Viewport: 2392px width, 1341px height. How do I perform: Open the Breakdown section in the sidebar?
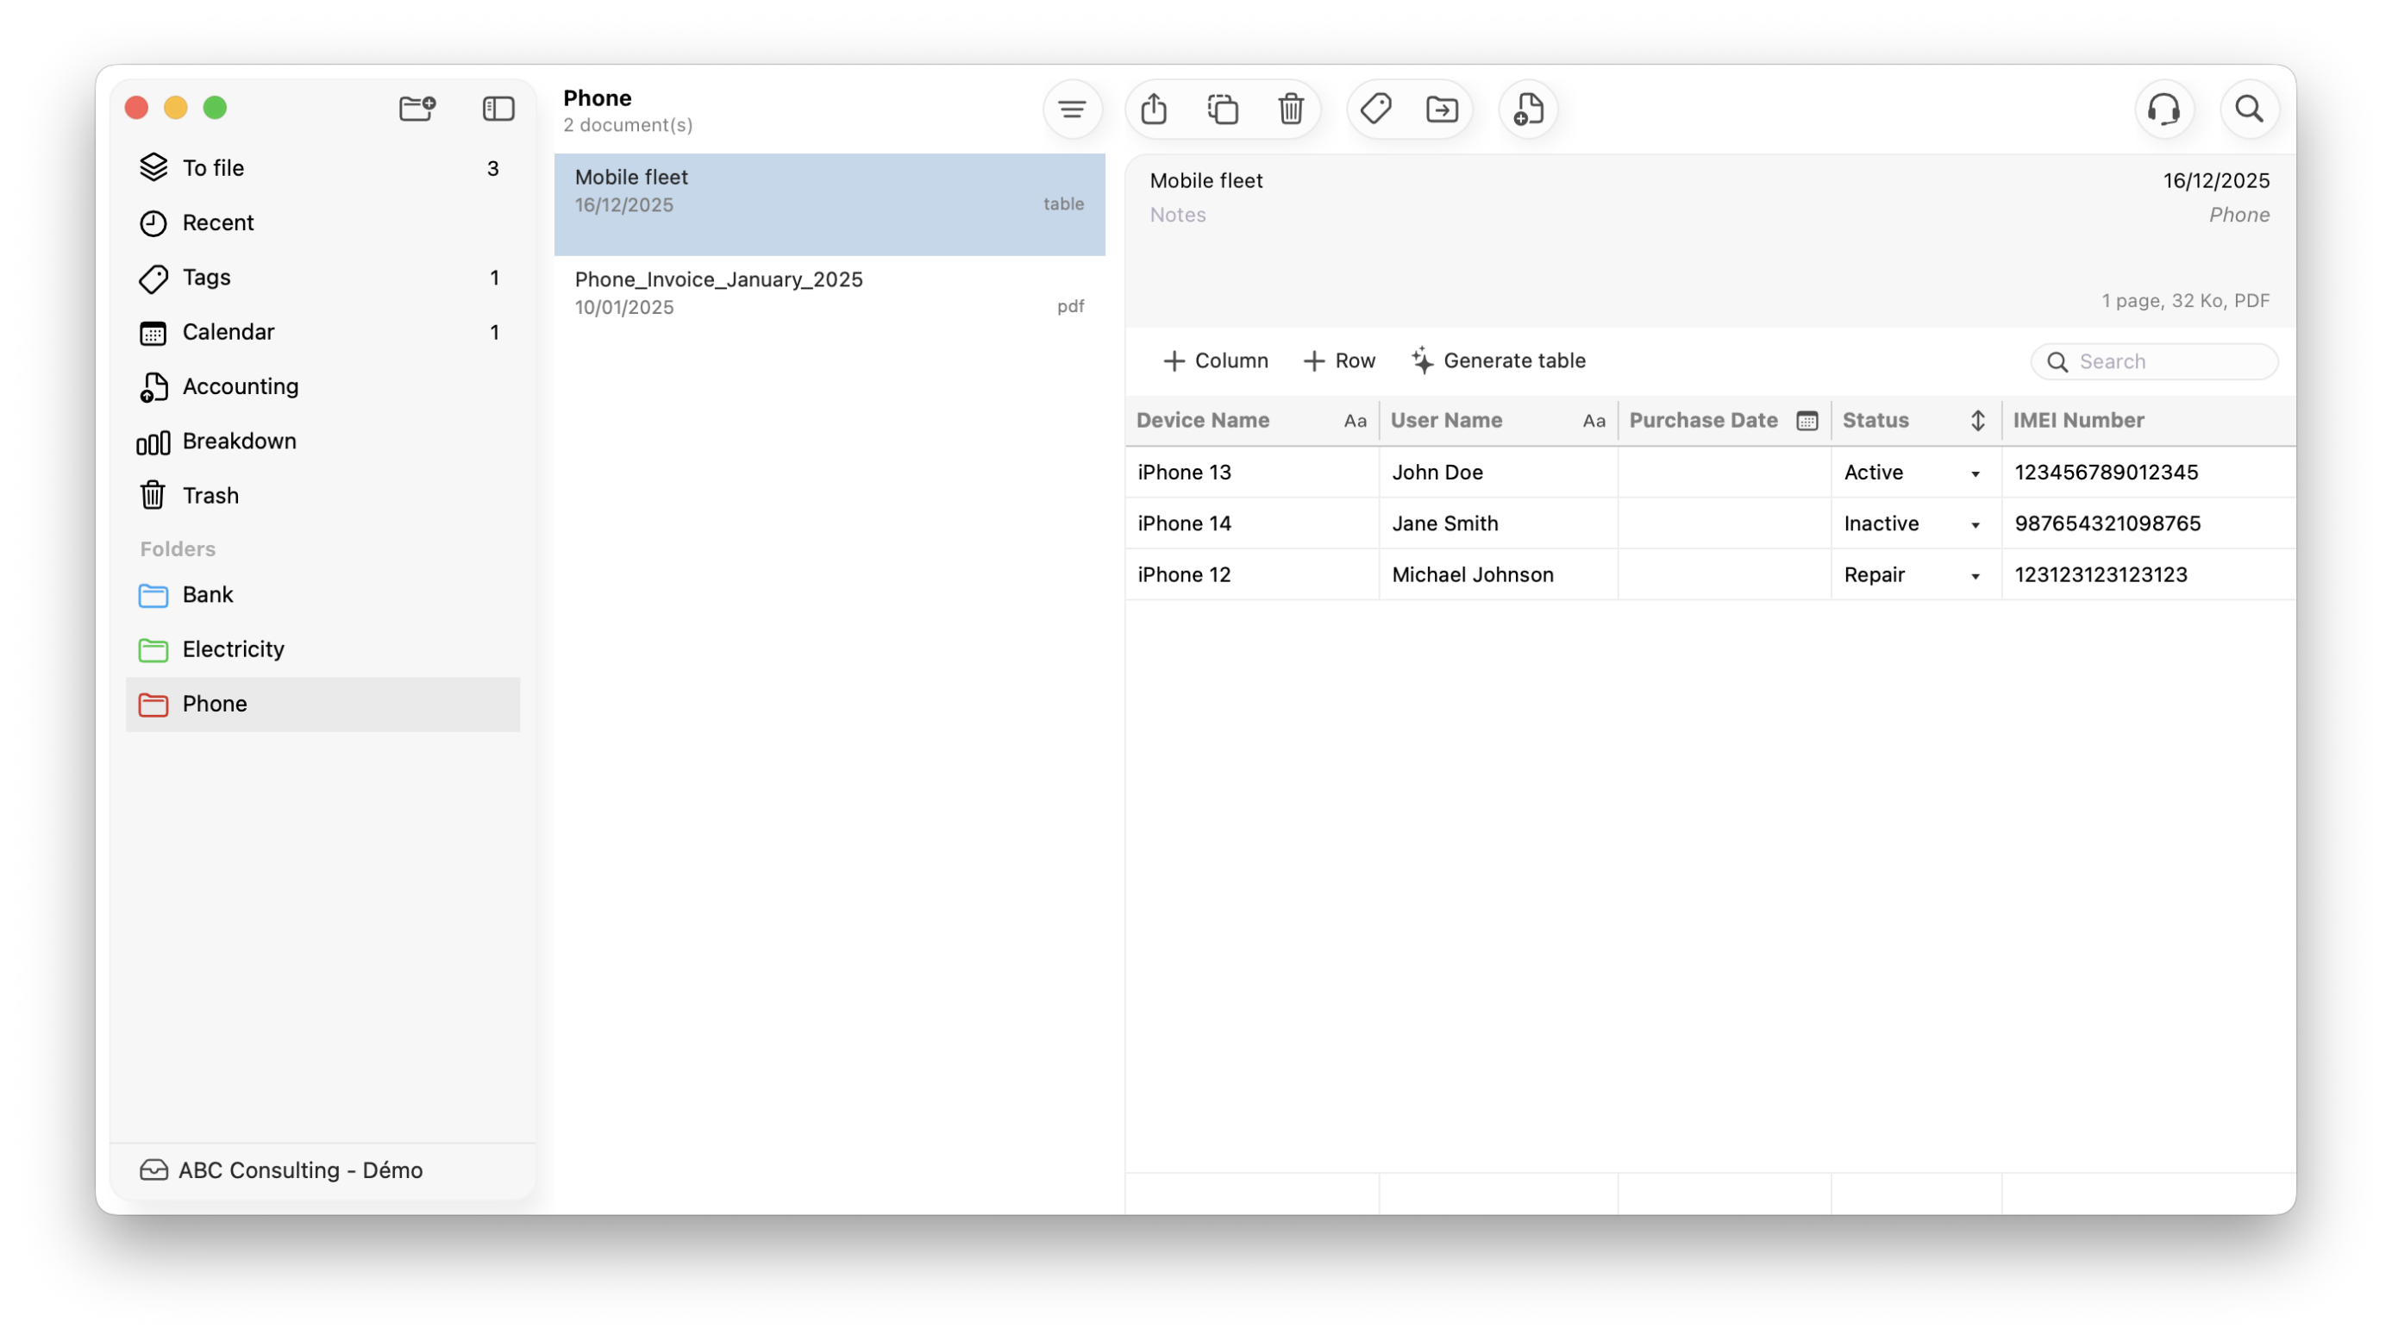click(x=239, y=442)
